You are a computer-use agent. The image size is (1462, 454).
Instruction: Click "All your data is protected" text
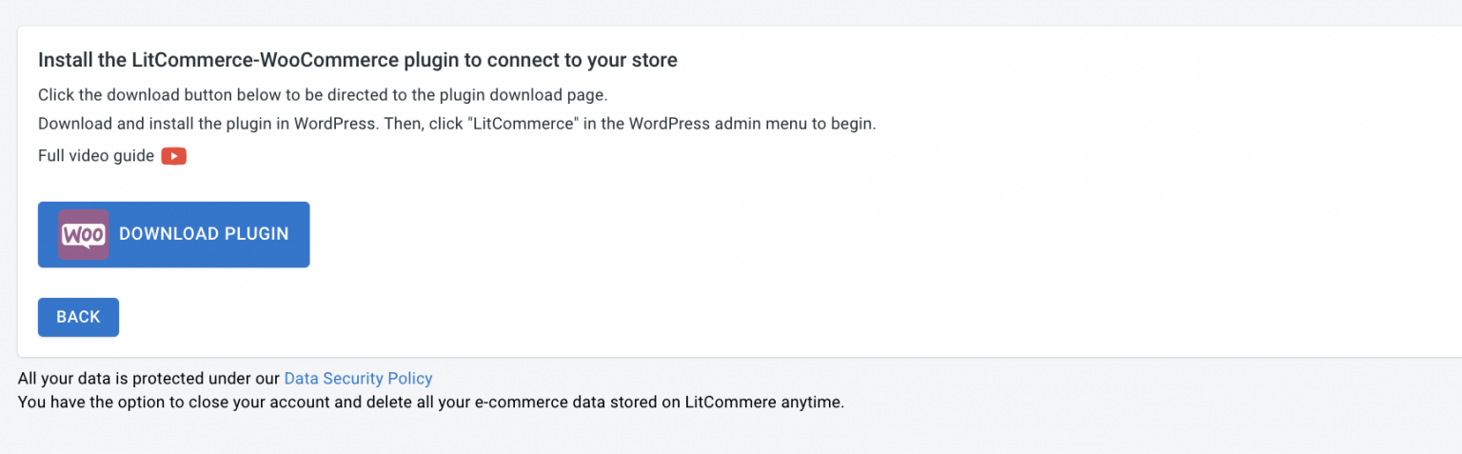tap(148, 379)
